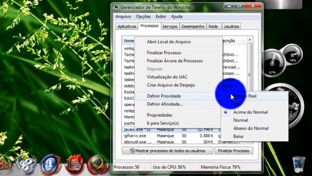
Task: Choose Finalizar Árvore de Processos
Action: point(178,61)
